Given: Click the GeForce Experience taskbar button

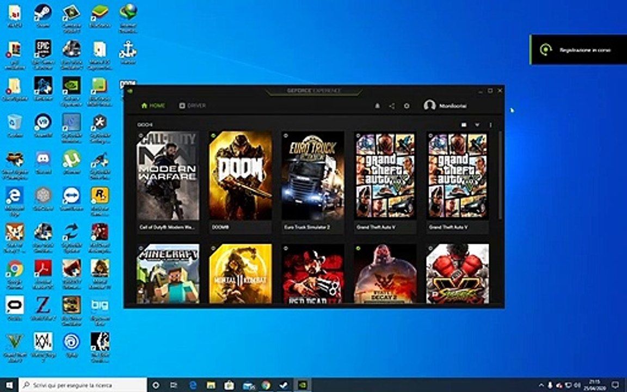Looking at the screenshot, I should (303, 385).
